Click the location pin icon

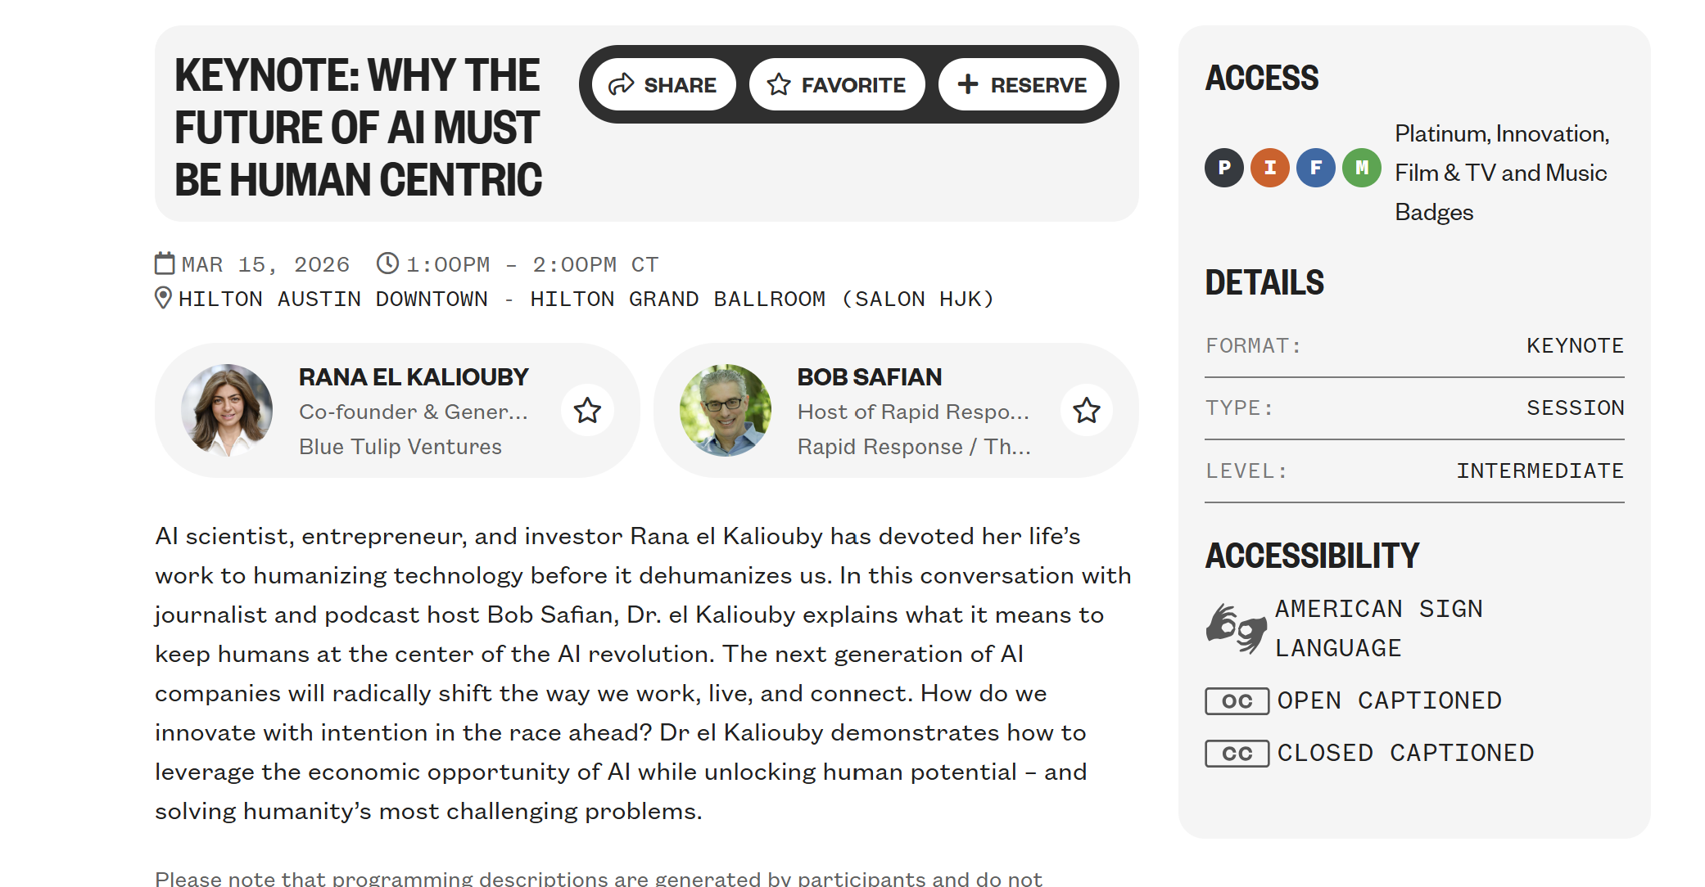tap(163, 298)
